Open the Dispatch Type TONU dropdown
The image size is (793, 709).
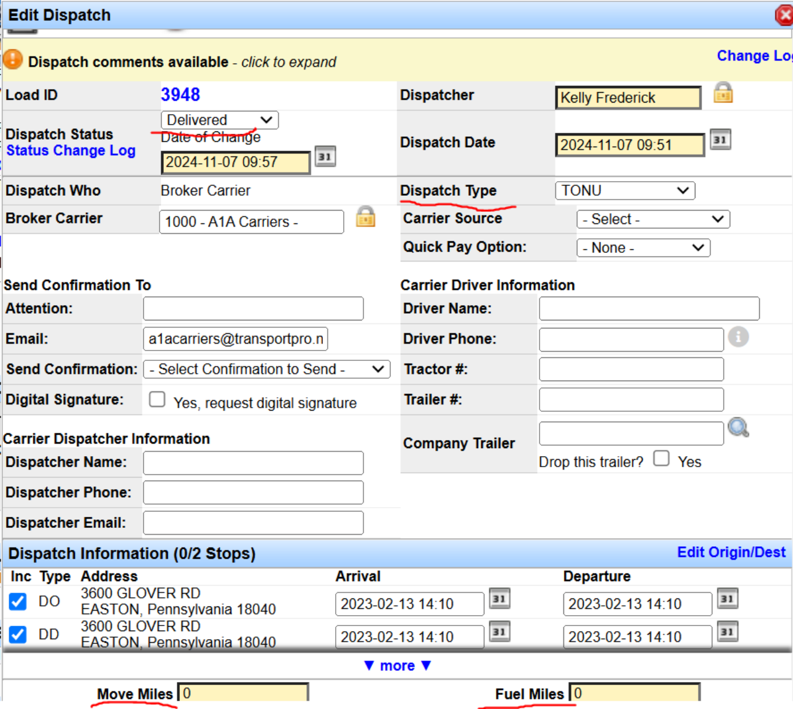click(x=625, y=191)
